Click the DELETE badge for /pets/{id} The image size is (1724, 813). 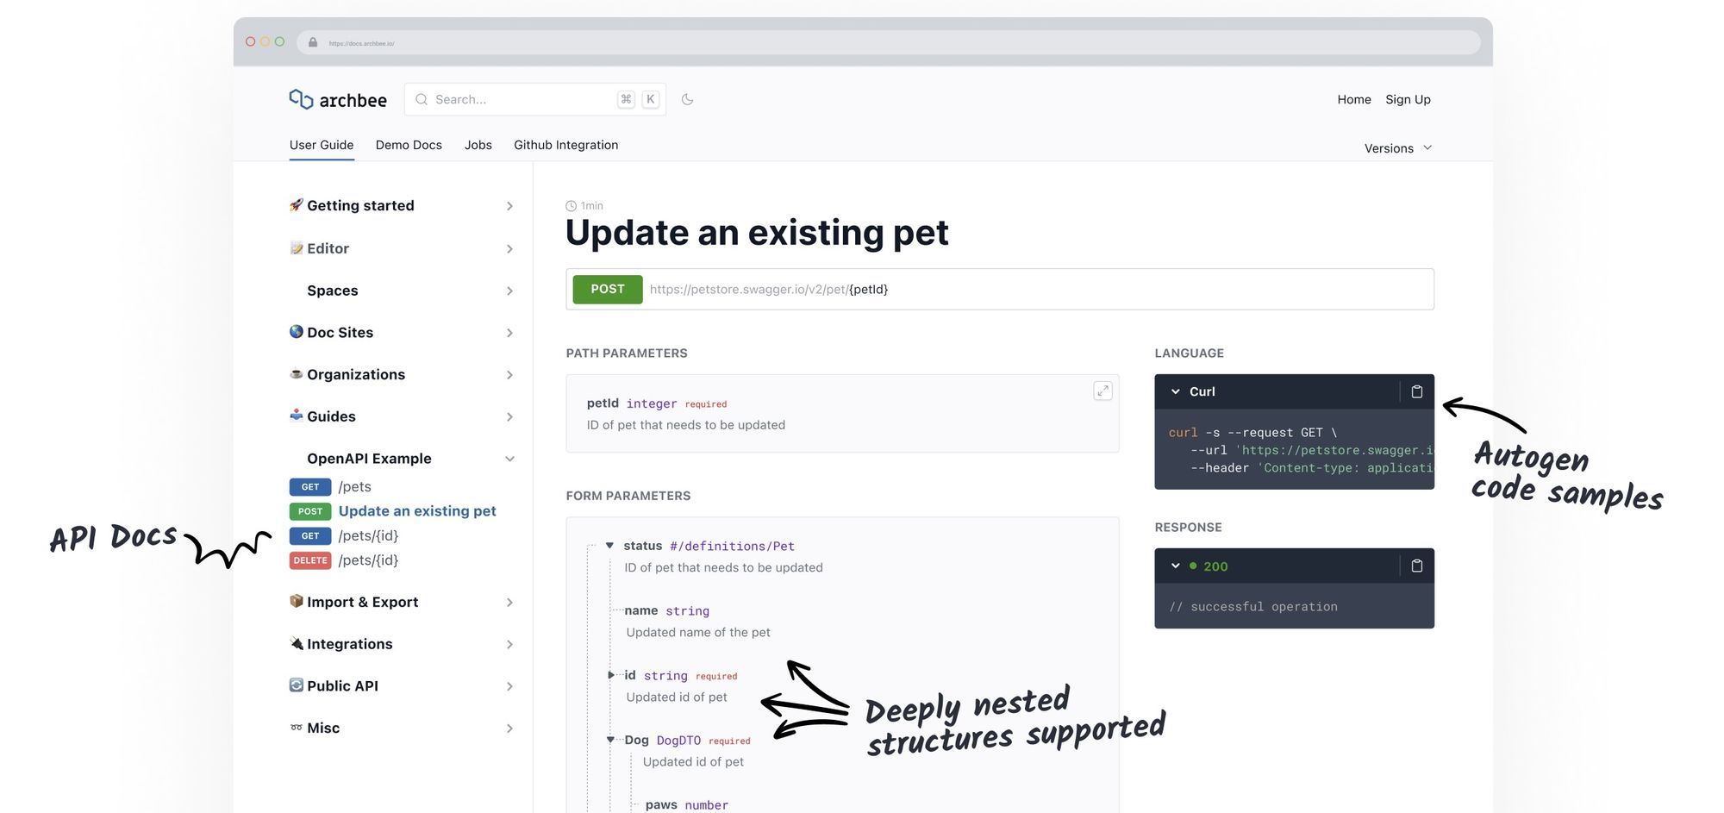coord(310,560)
